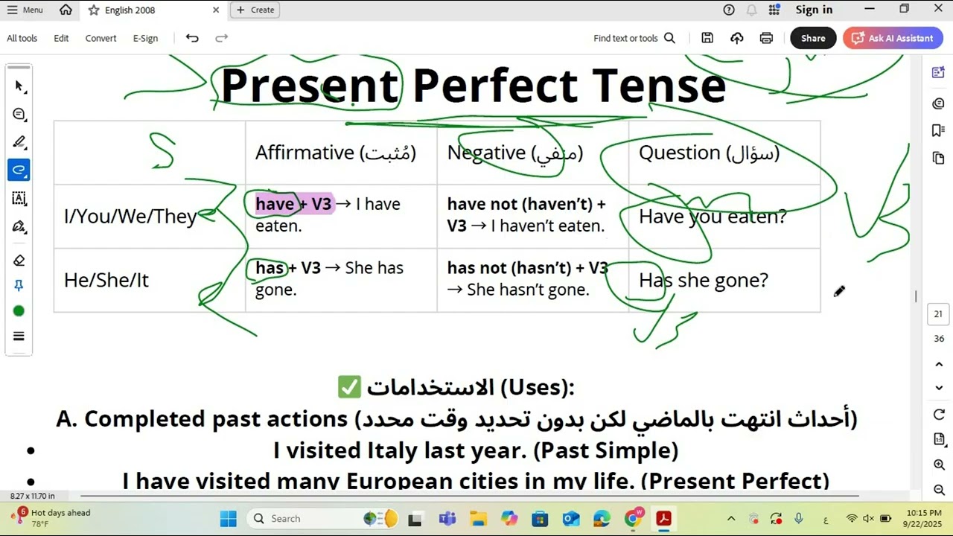953x536 pixels.
Task: Zoom out of the document
Action: pyautogui.click(x=939, y=490)
